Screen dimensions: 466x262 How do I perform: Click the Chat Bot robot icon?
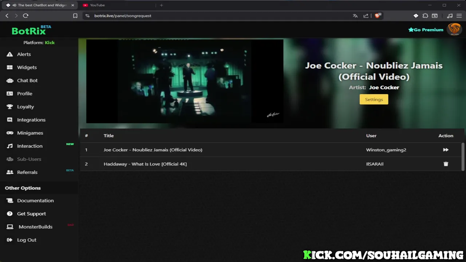tap(10, 80)
